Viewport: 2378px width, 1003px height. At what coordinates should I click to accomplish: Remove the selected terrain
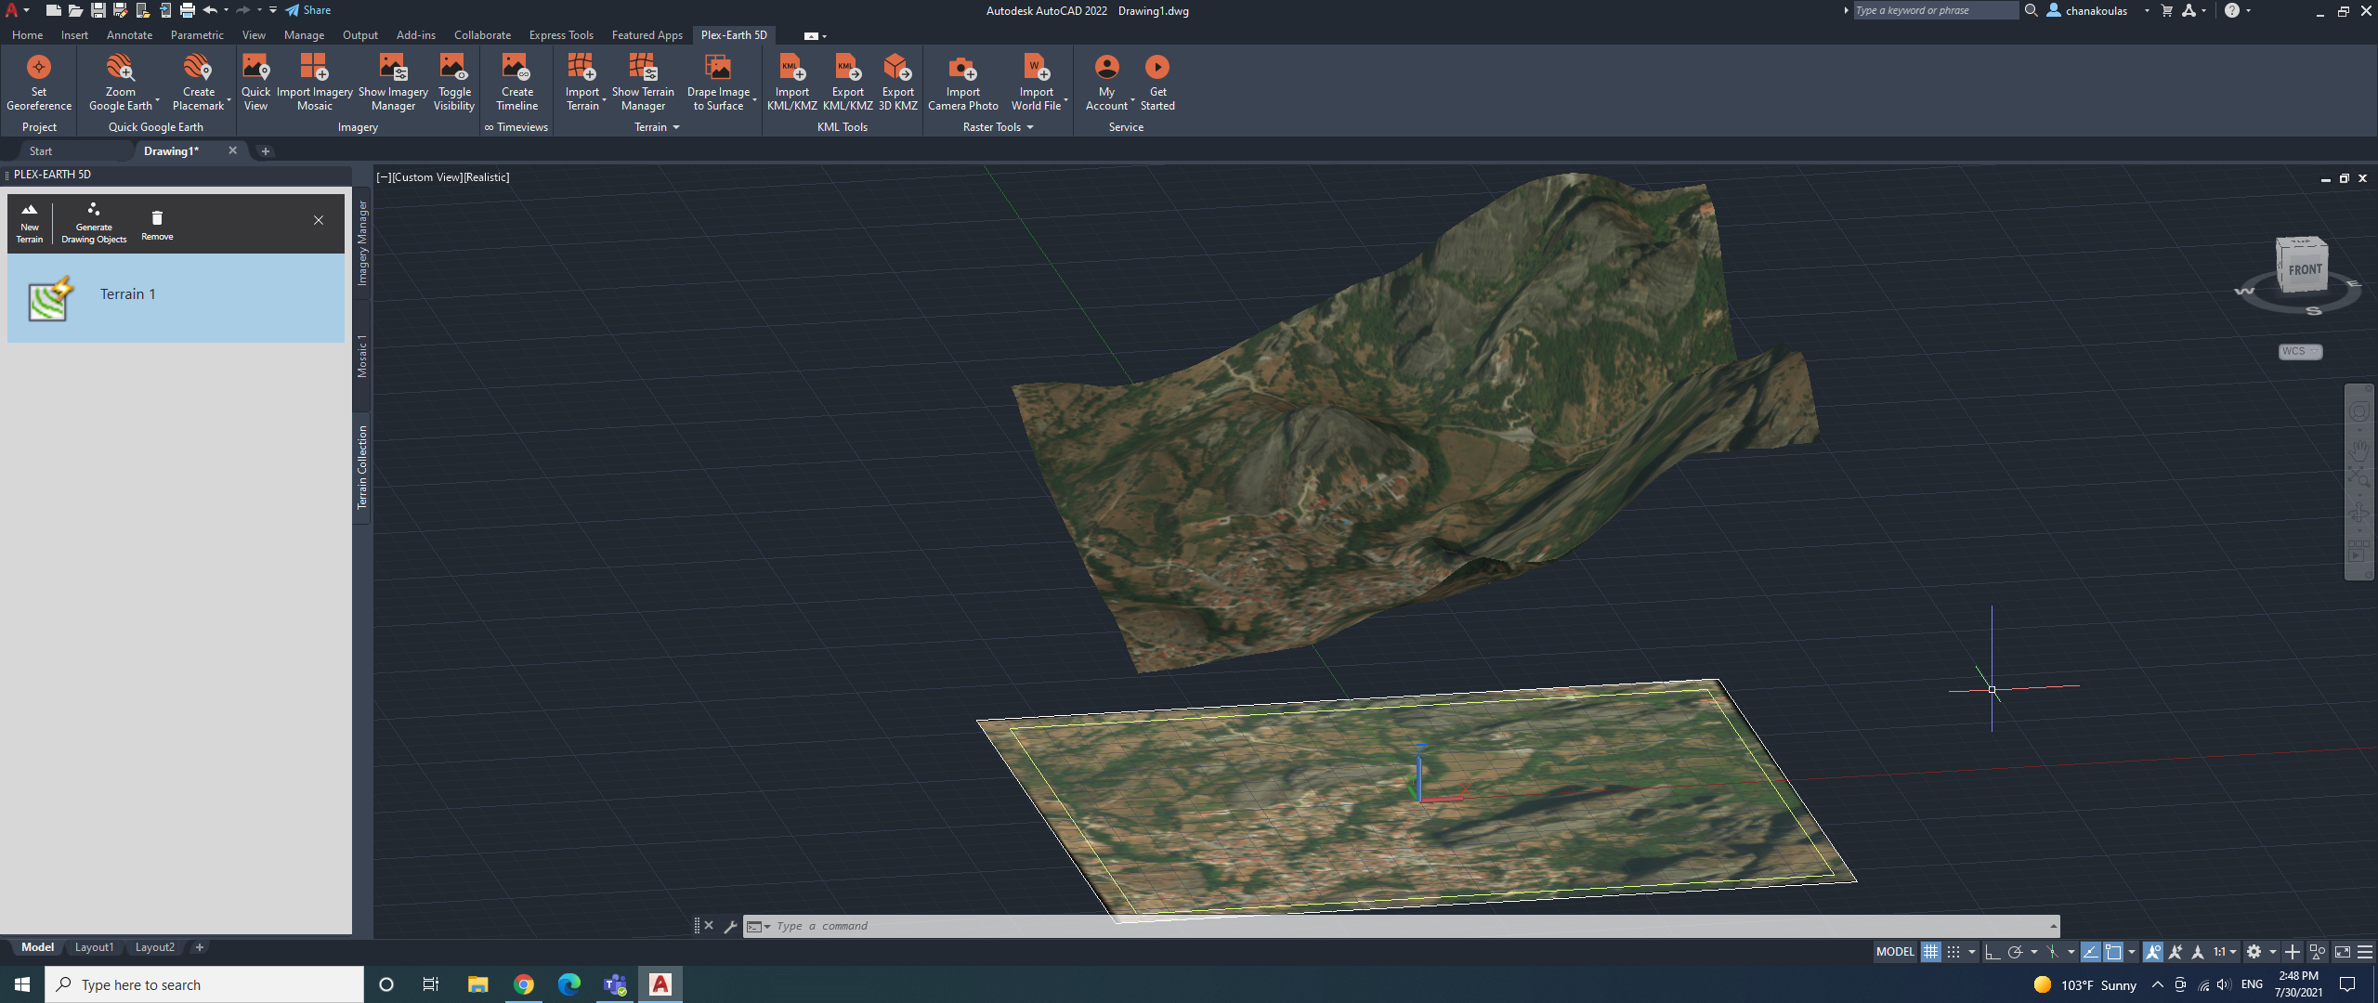pos(157,225)
